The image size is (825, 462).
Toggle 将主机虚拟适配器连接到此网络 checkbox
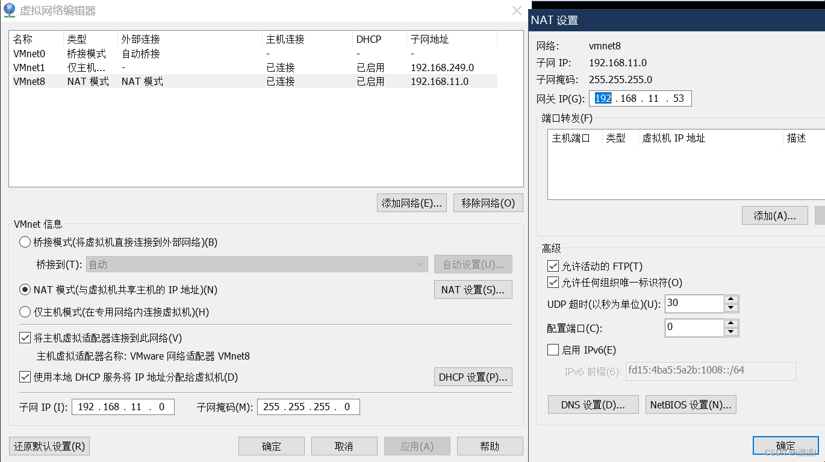(25, 338)
